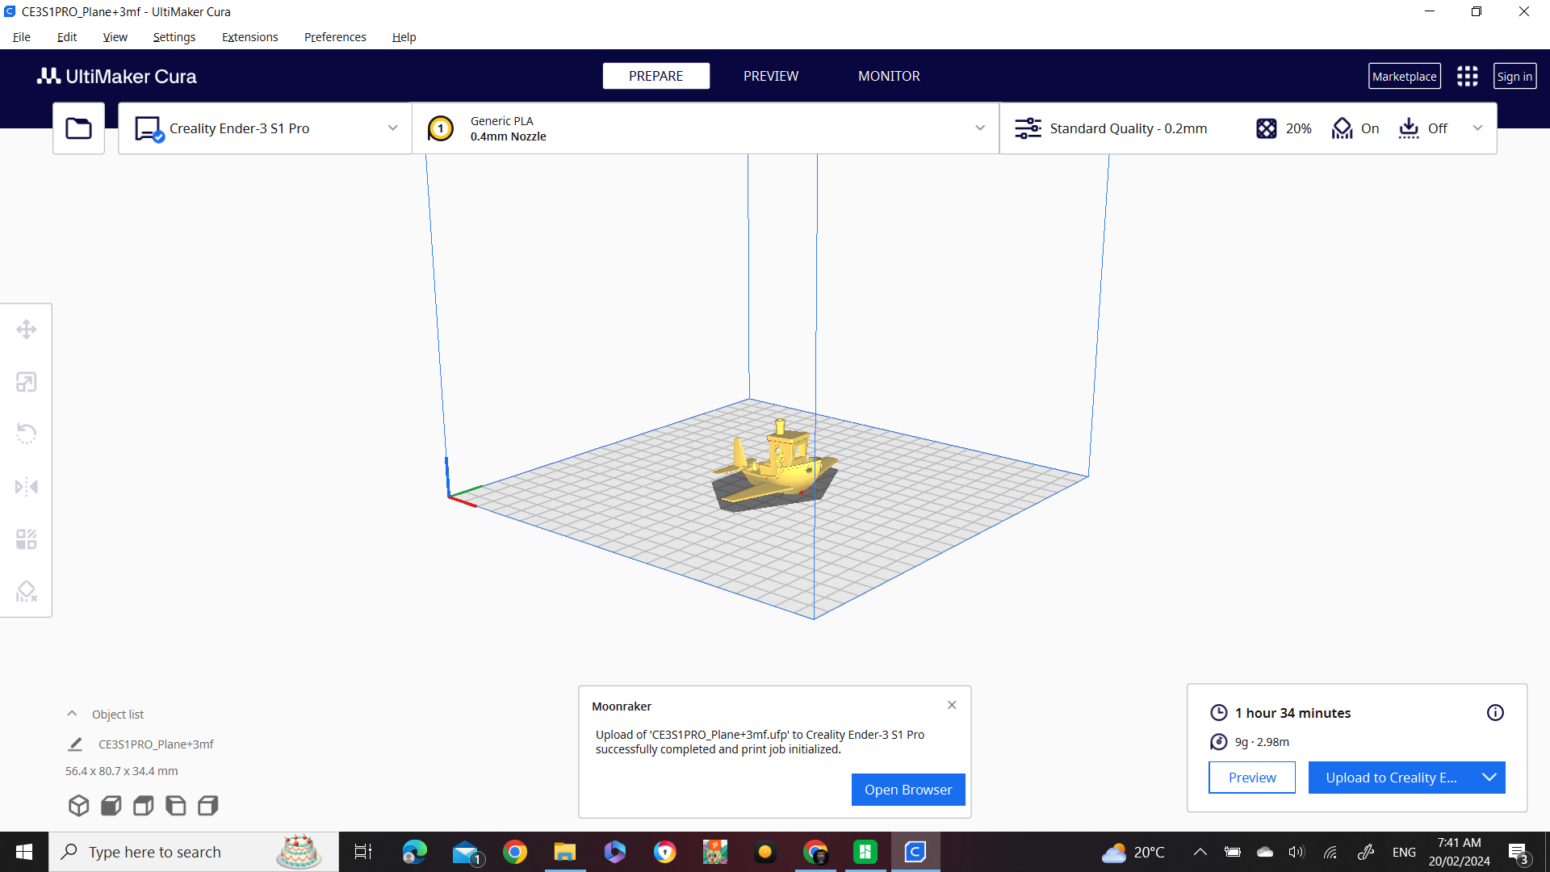This screenshot has height=872, width=1550.
Task: Switch to front view camera
Action: 111,805
